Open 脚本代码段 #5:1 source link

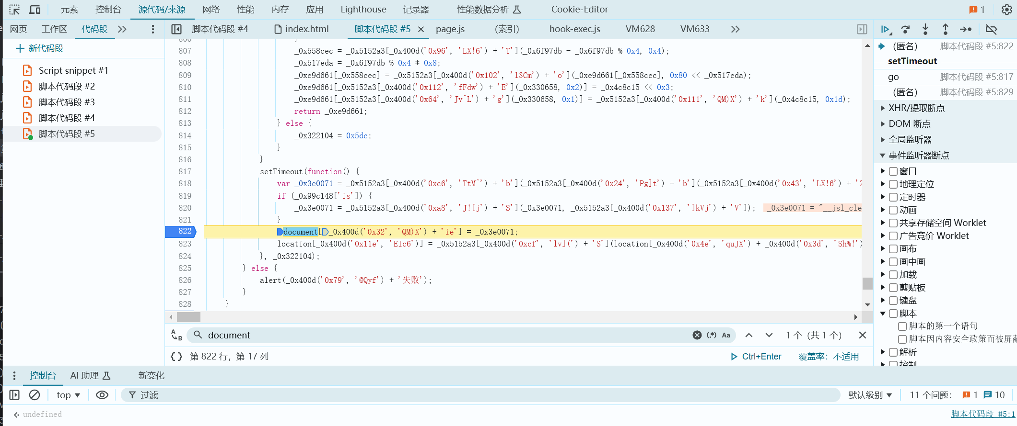(982, 414)
